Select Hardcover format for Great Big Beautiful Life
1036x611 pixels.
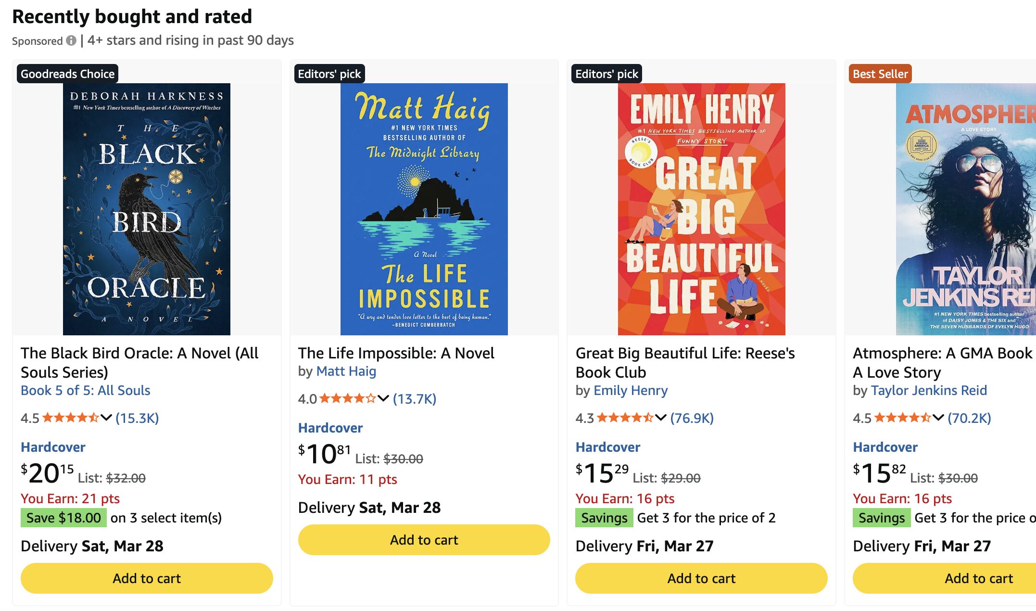click(607, 447)
